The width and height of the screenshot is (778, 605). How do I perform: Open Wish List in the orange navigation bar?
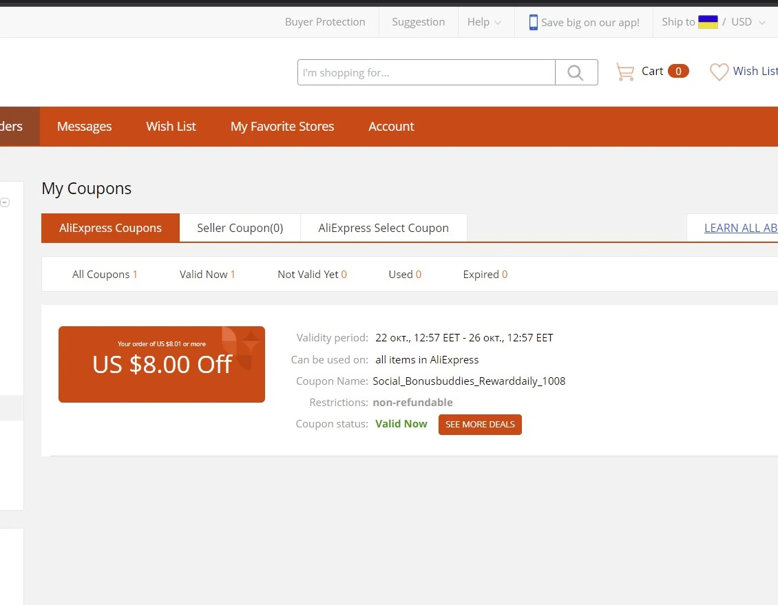[x=171, y=127]
